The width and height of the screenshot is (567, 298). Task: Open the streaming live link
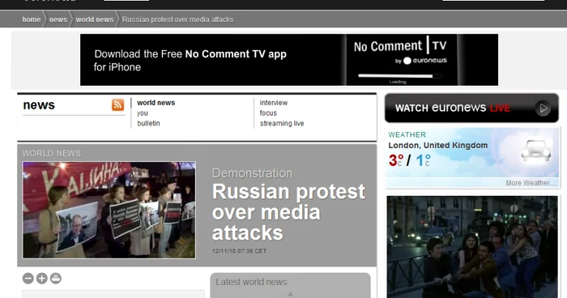coord(282,123)
